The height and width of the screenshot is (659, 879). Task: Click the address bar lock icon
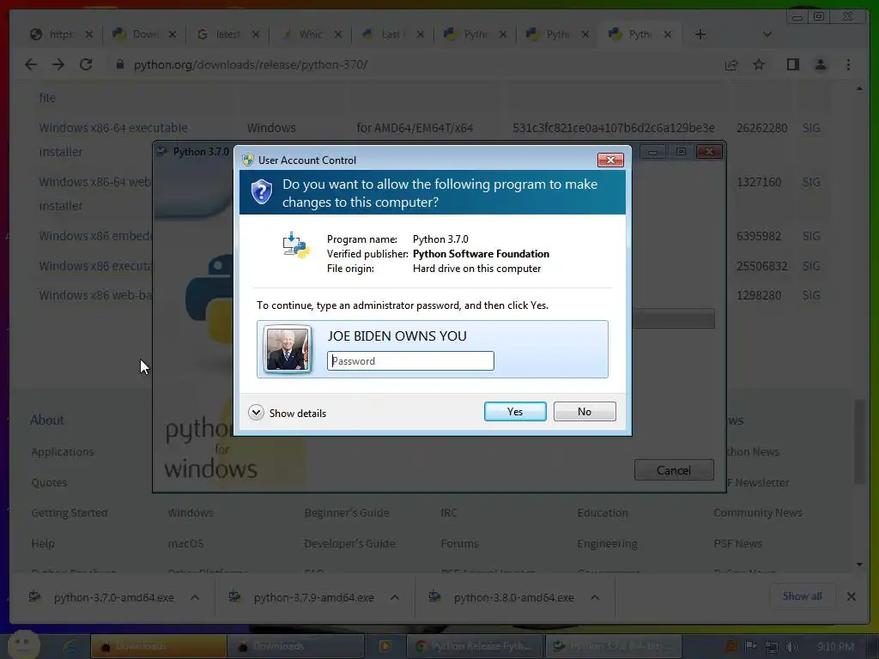point(119,64)
